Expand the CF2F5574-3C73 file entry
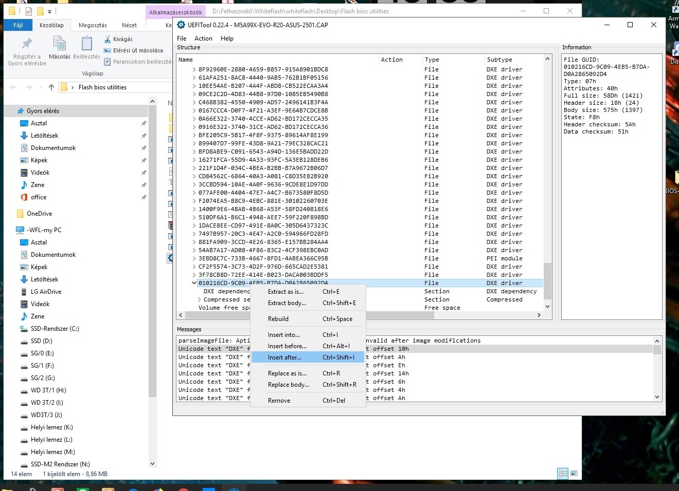Screen dimensions: 679x491 (x=194, y=267)
